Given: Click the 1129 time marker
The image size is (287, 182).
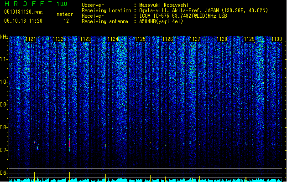Looking at the screenshot, I should [x=250, y=39].
